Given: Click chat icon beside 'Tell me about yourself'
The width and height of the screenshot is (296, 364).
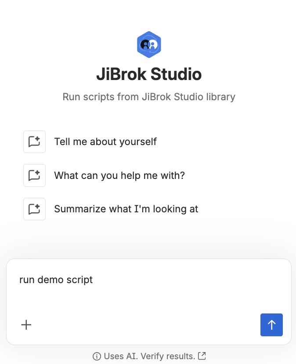Looking at the screenshot, I should (34, 142).
